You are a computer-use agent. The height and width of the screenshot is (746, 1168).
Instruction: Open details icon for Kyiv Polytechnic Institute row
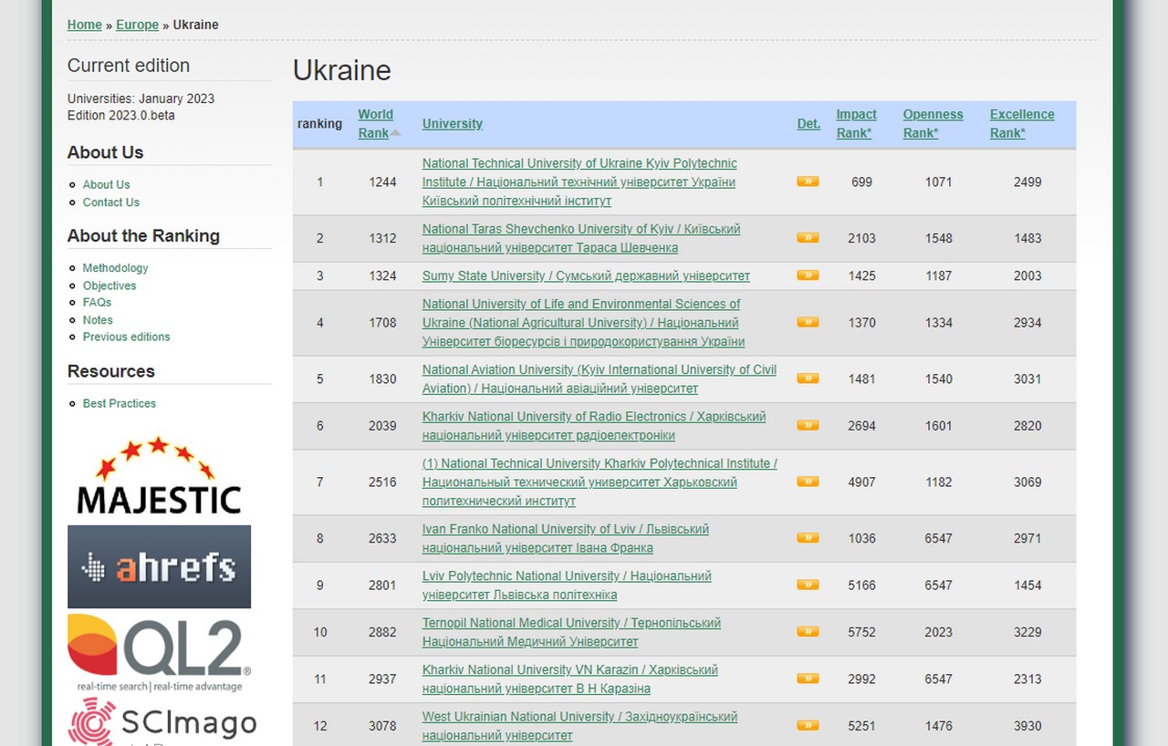[808, 181]
